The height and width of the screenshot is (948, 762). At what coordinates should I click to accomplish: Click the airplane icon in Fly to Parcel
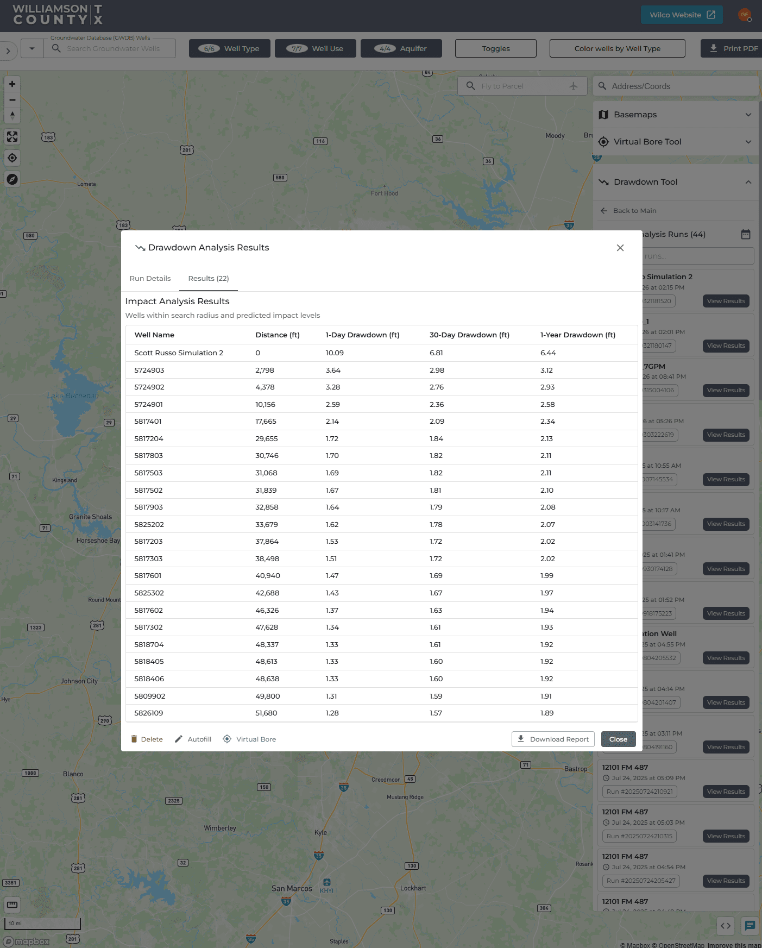(x=574, y=86)
